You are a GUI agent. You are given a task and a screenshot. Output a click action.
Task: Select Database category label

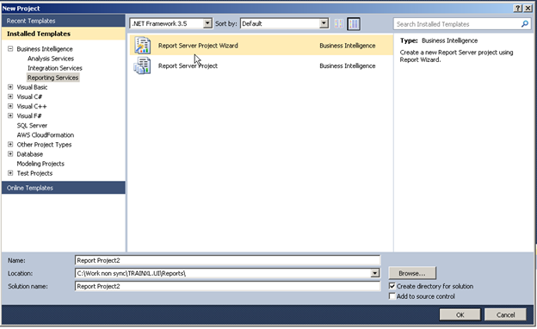[30, 154]
